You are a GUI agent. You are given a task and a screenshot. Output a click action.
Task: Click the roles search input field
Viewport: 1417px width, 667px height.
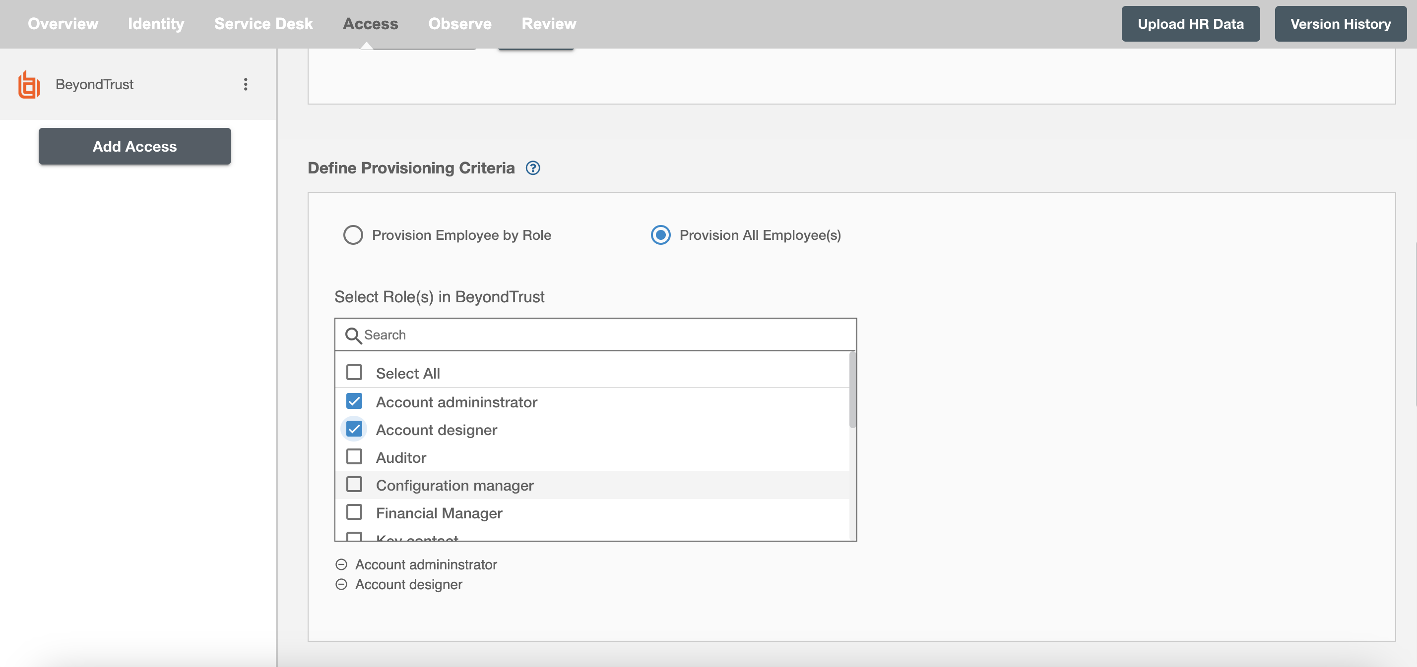pyautogui.click(x=595, y=334)
